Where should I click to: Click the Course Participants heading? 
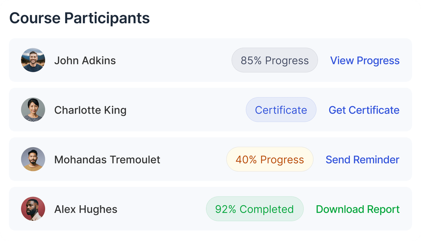click(80, 19)
